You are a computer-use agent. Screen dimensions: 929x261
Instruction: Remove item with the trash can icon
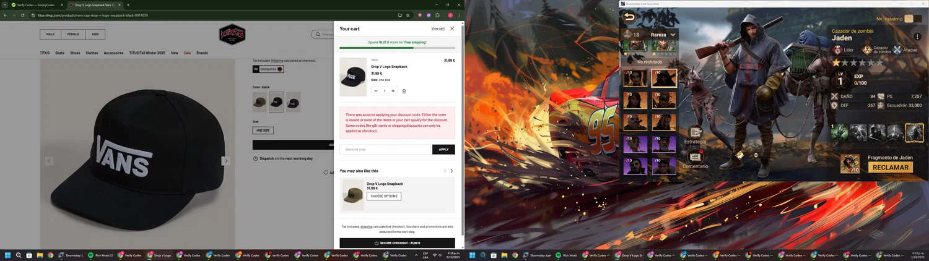(404, 91)
